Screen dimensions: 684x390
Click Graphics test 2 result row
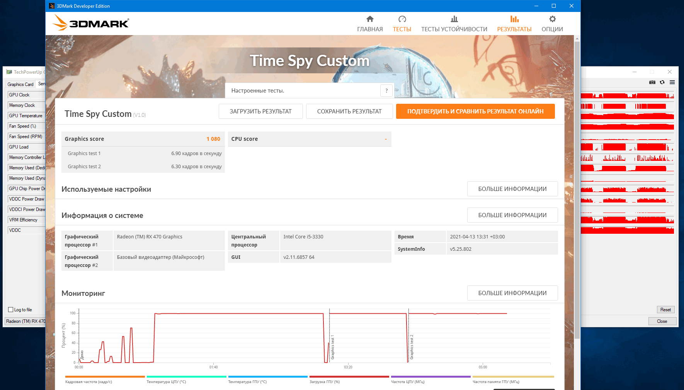tap(143, 166)
